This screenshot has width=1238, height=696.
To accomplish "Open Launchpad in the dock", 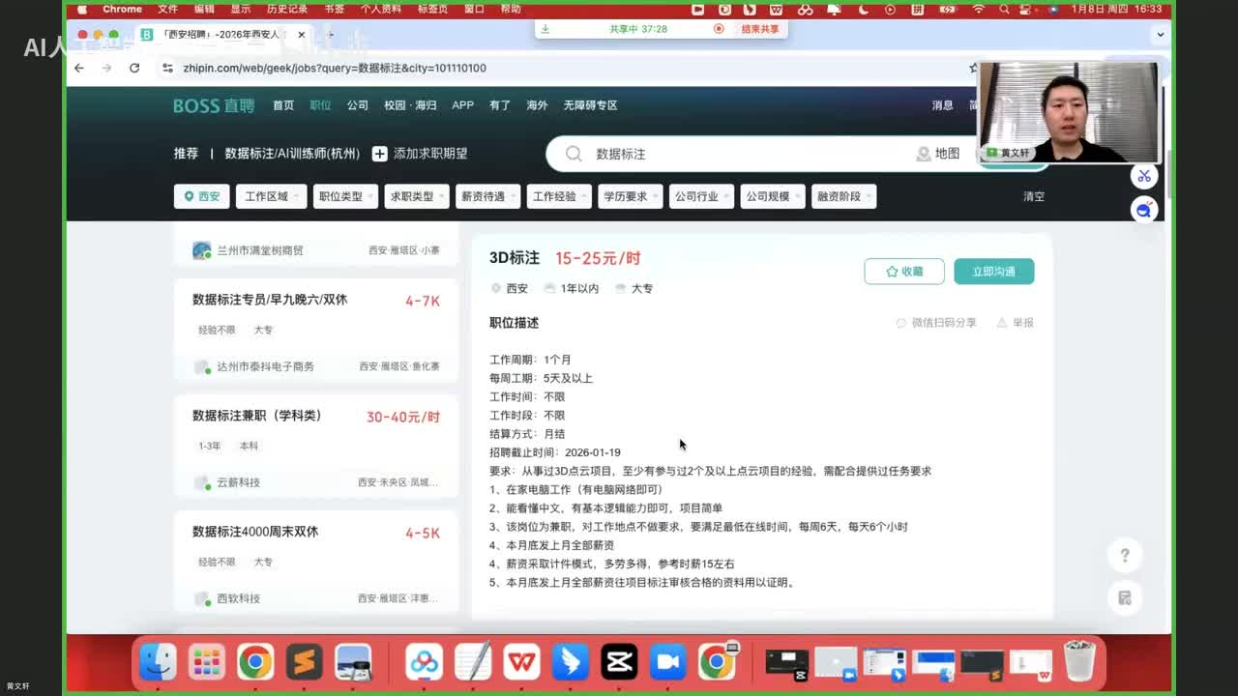I will [206, 662].
